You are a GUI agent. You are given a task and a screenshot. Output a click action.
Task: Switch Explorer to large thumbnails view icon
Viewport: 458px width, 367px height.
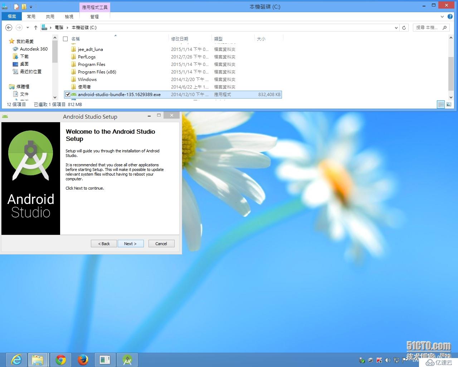[x=448, y=104]
